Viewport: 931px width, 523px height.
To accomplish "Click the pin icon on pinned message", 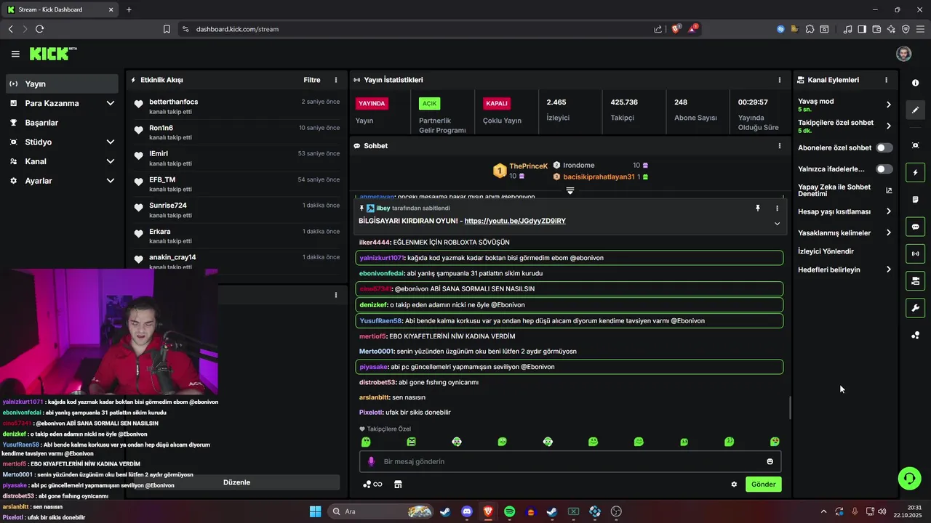I will 757,208.
